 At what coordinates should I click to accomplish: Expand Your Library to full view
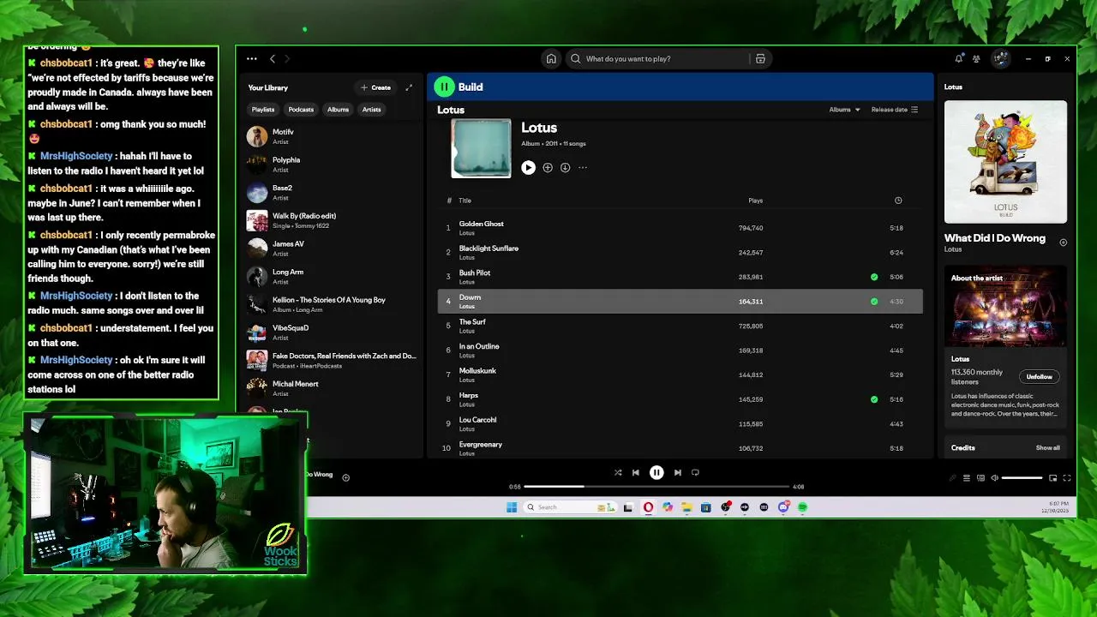click(x=409, y=87)
